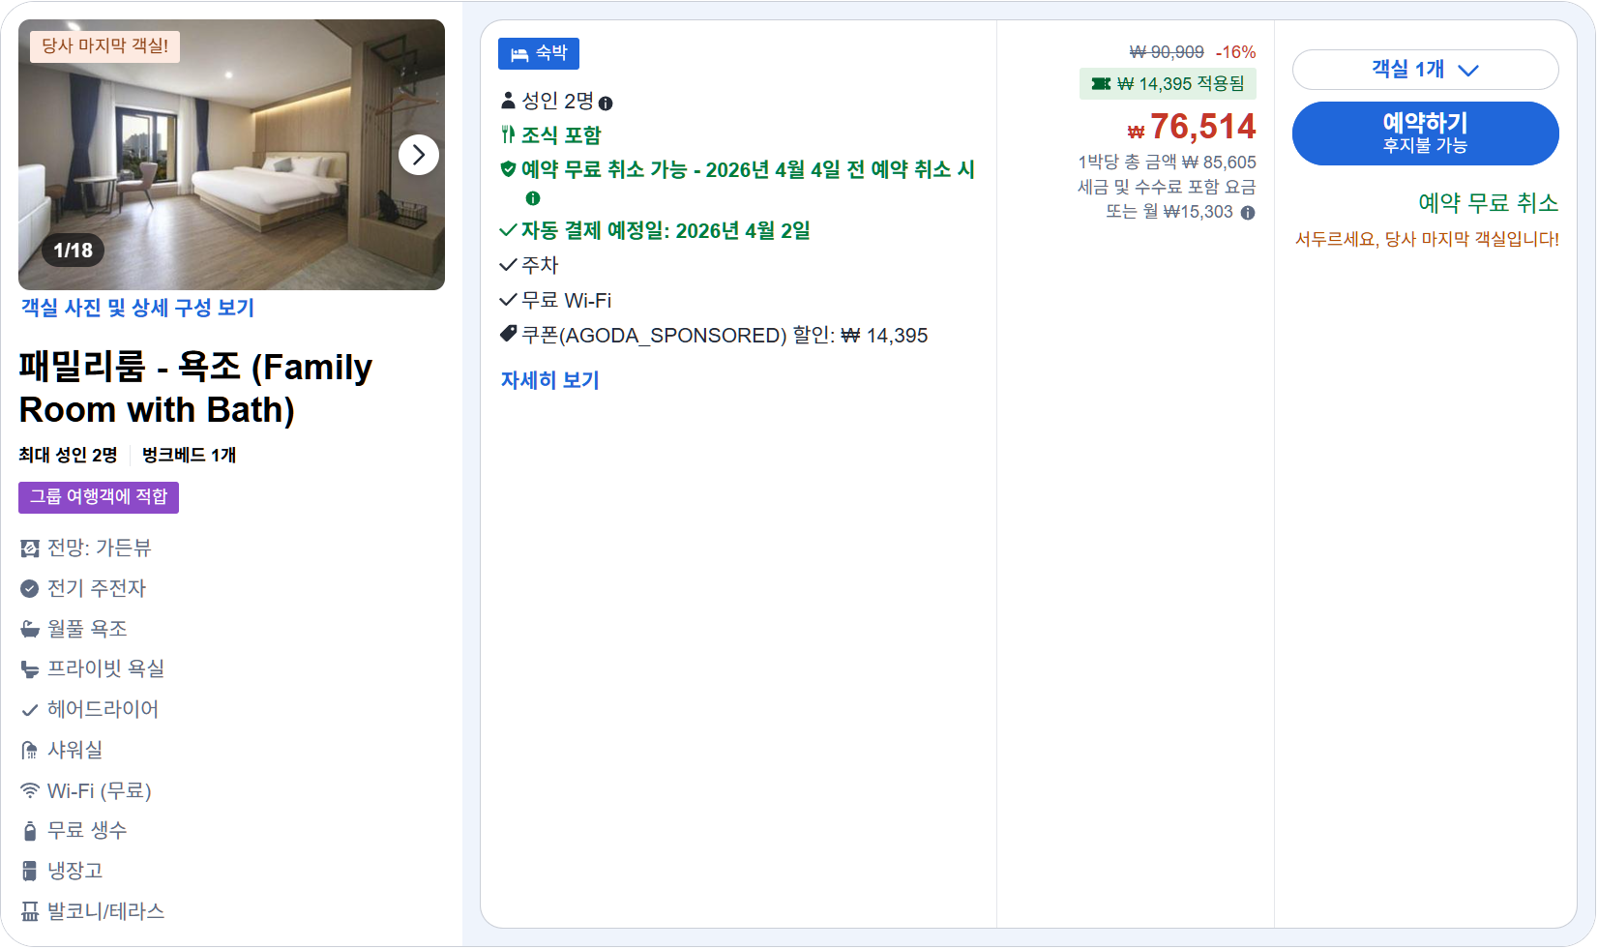Screen dimensions: 1598x949
Task: Click the 예약하기 booking button
Action: 1425,133
